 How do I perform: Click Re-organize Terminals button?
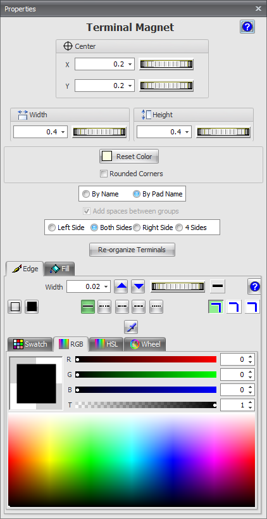tap(132, 250)
